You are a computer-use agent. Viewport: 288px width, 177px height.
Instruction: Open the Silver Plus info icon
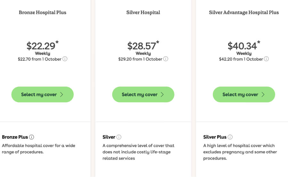(x=230, y=137)
